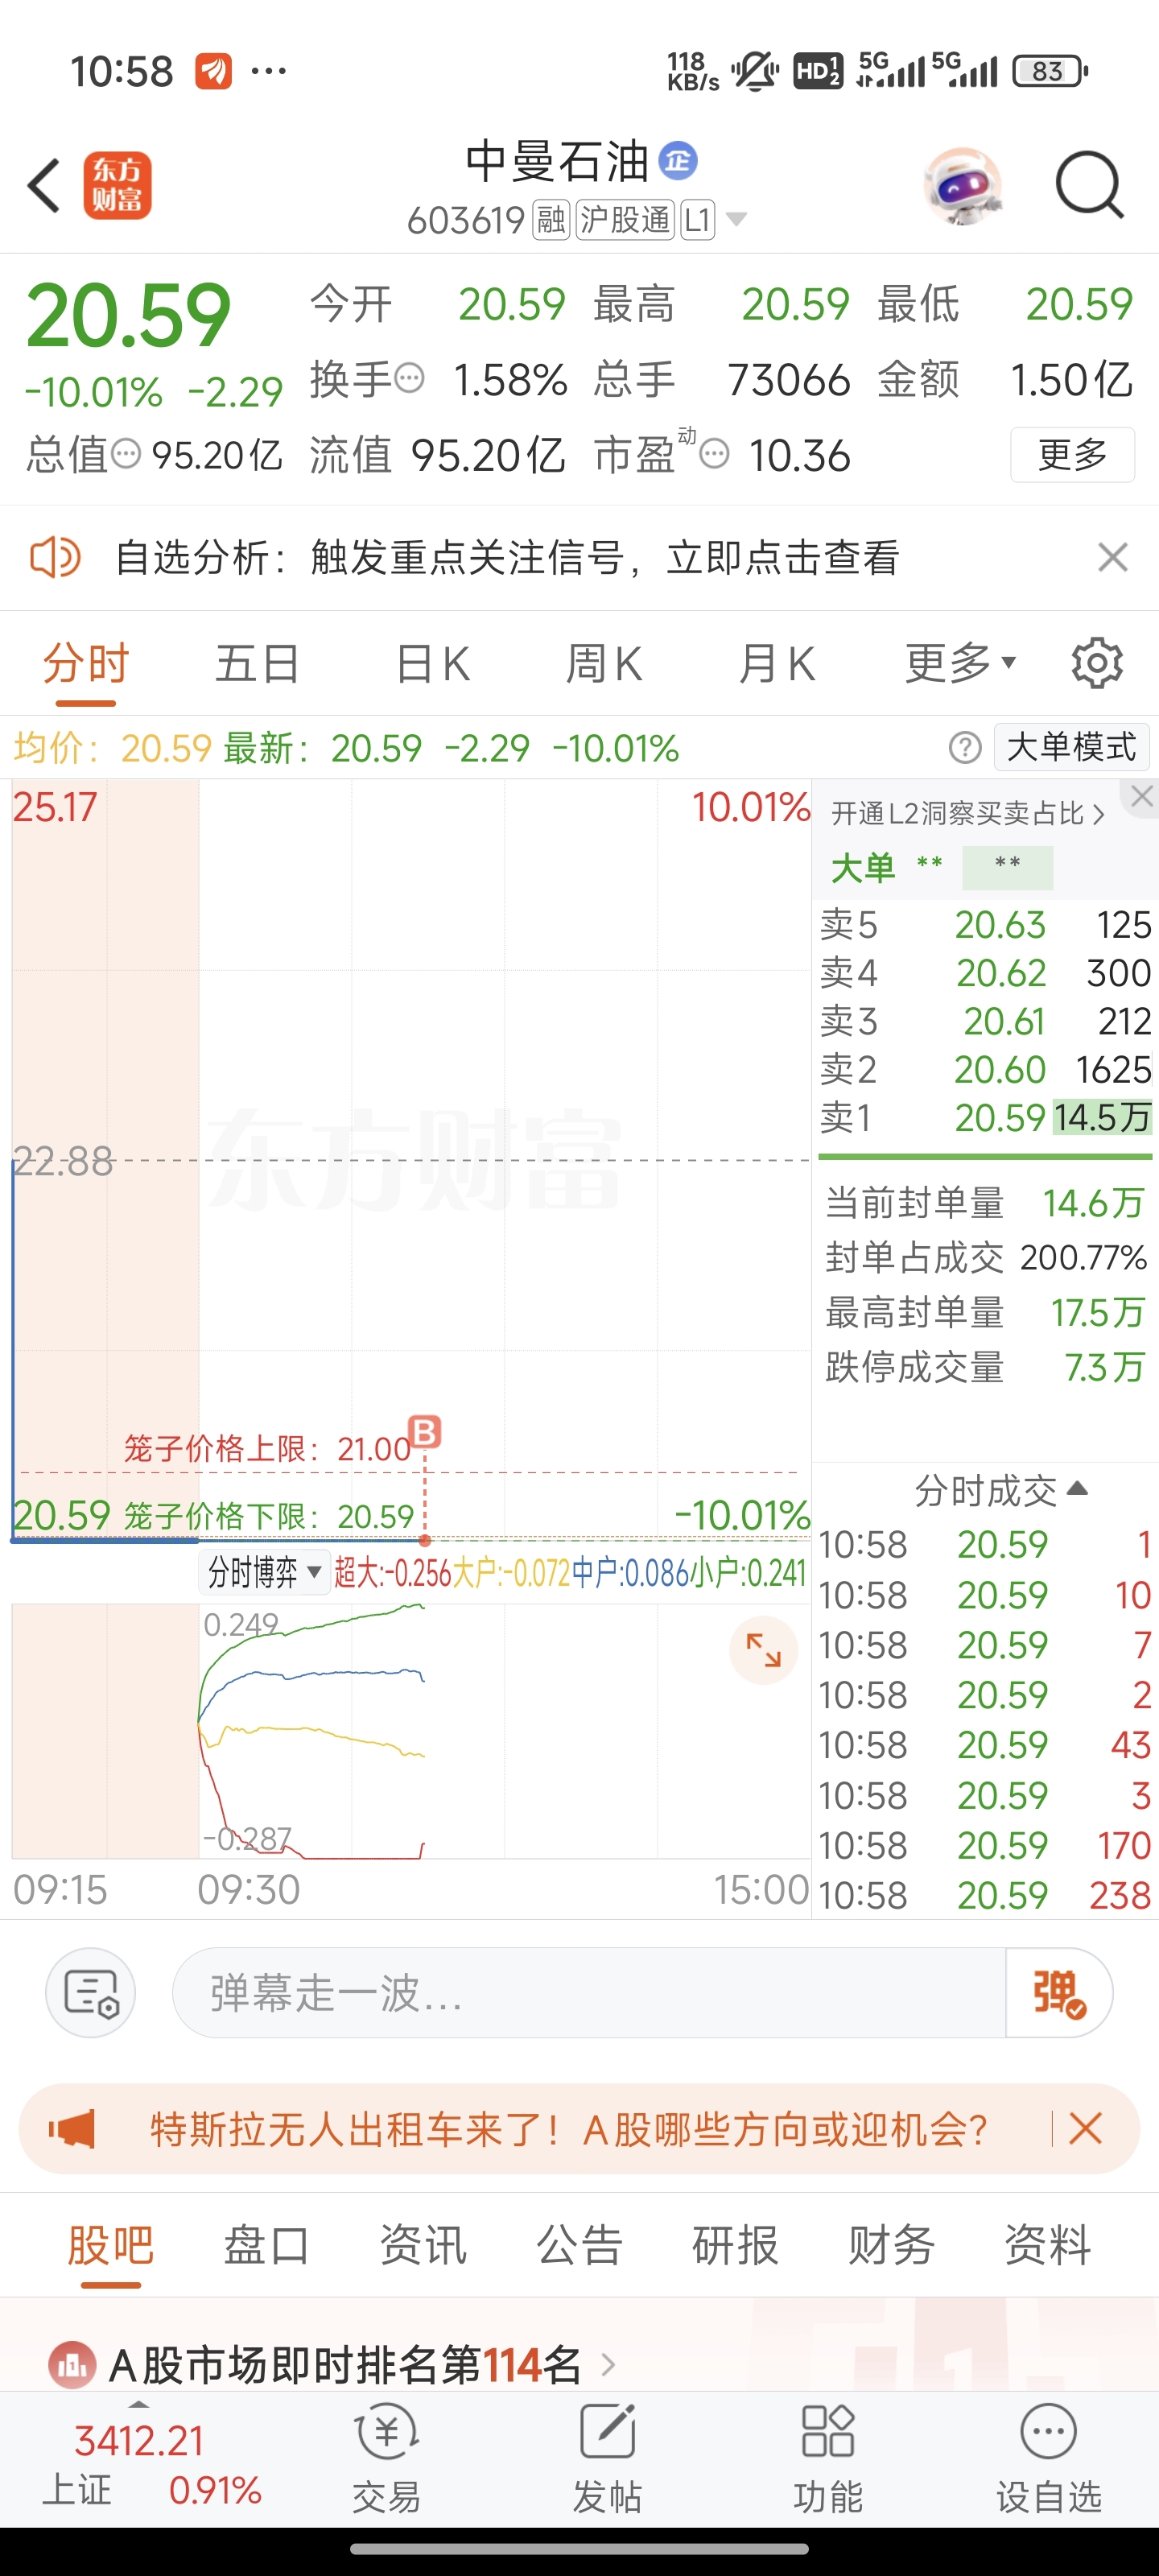This screenshot has width=1159, height=2576.
Task: Open the search magnifier icon
Action: point(1089,184)
